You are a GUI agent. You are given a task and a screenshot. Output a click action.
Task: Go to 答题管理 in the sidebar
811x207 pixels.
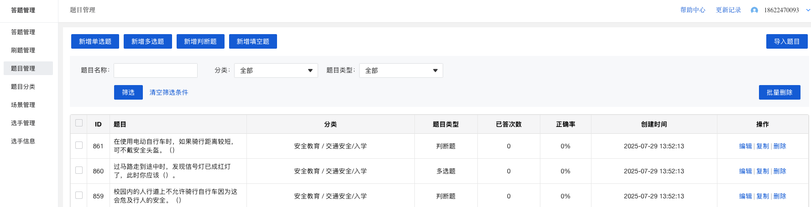[x=23, y=32]
